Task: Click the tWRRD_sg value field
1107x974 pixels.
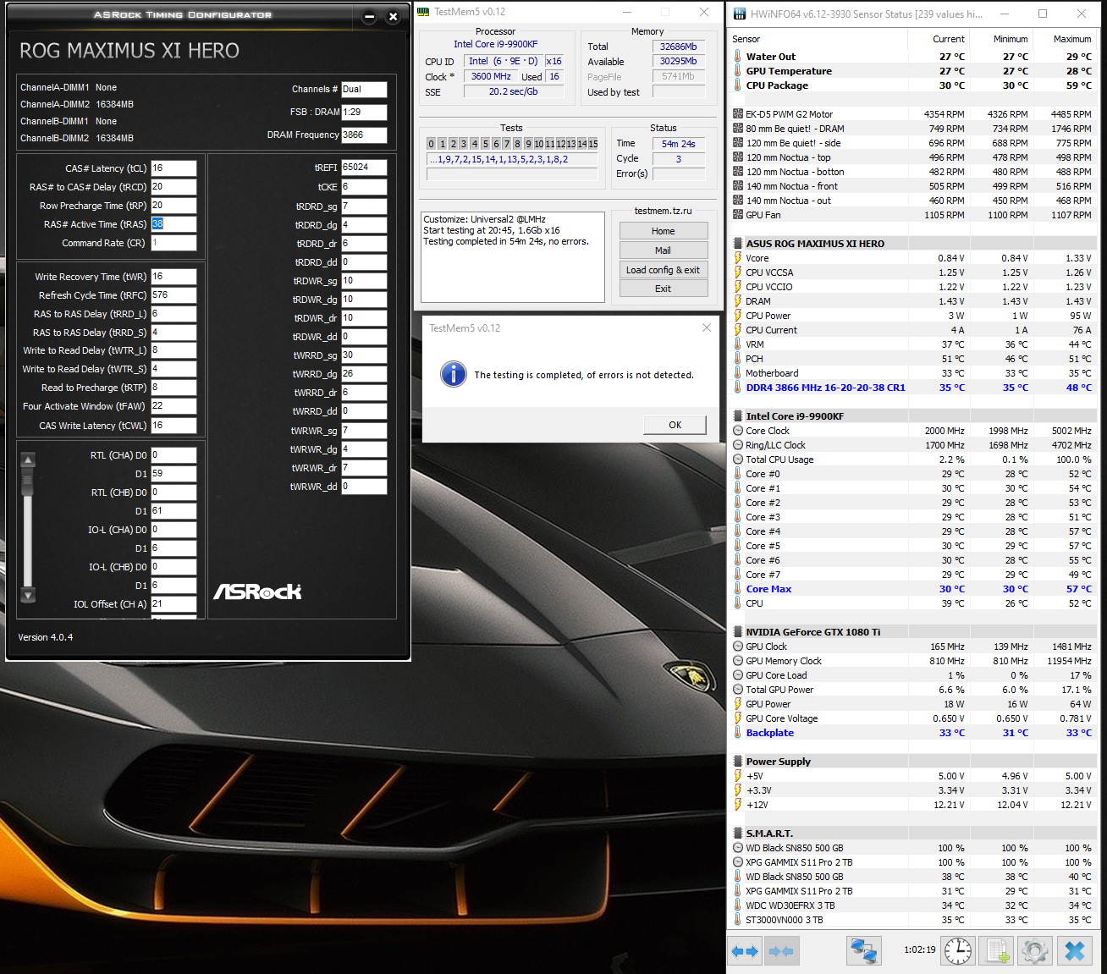Action: pyautogui.click(x=364, y=355)
